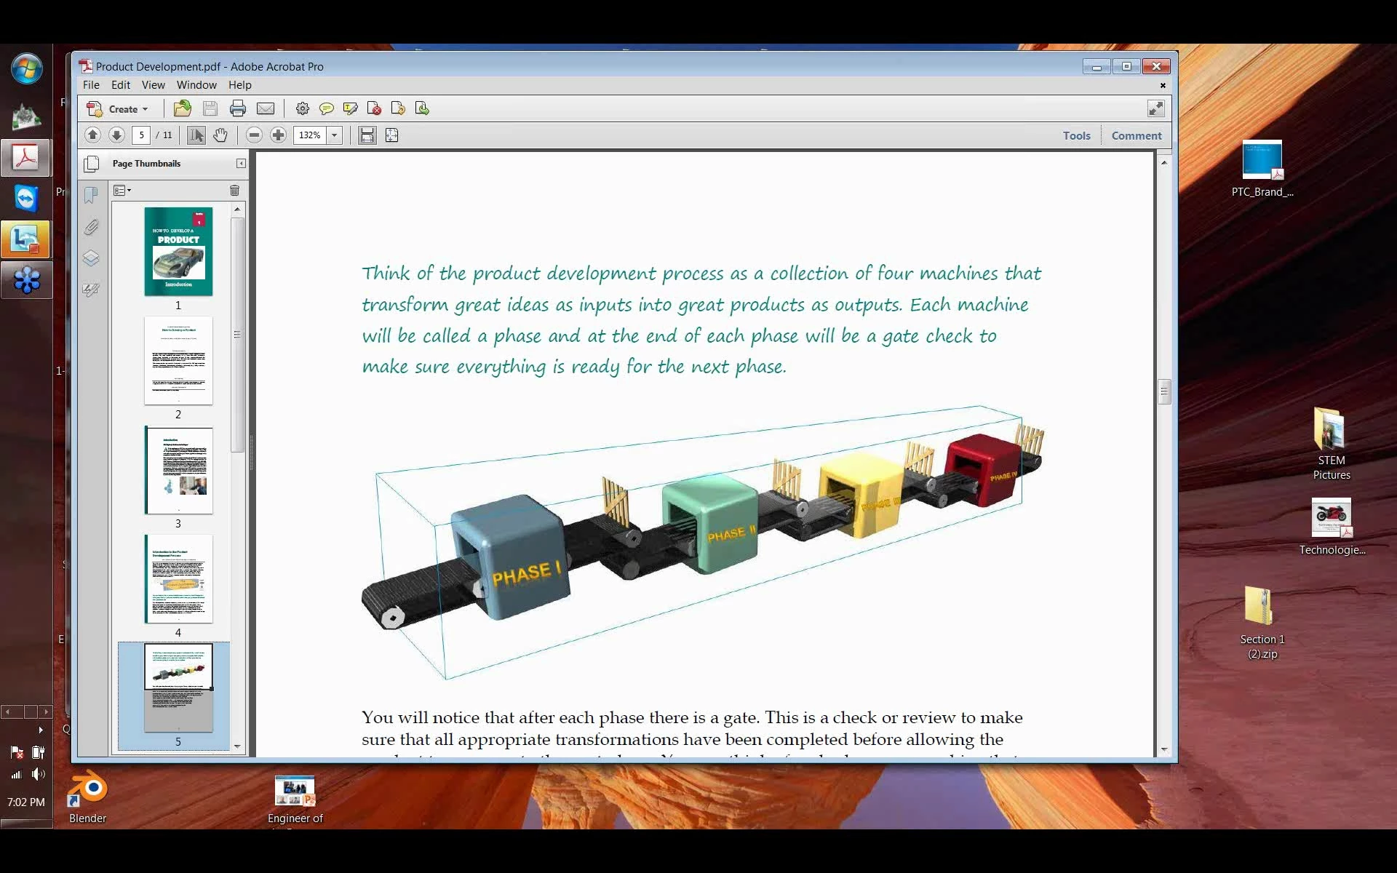Open the Comment pane
The image size is (1397, 873).
click(1136, 135)
